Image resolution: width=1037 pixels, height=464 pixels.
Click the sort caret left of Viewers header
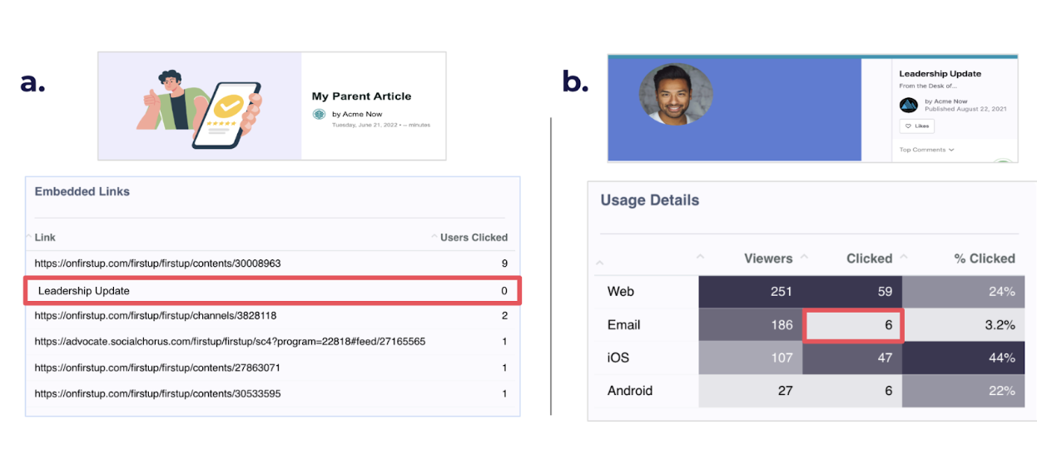click(700, 257)
